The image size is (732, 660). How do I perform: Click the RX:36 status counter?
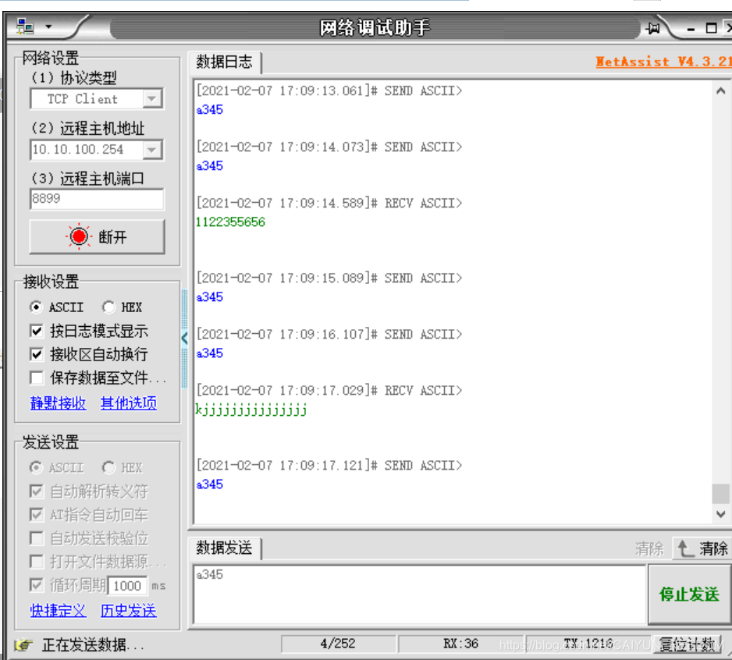click(460, 644)
